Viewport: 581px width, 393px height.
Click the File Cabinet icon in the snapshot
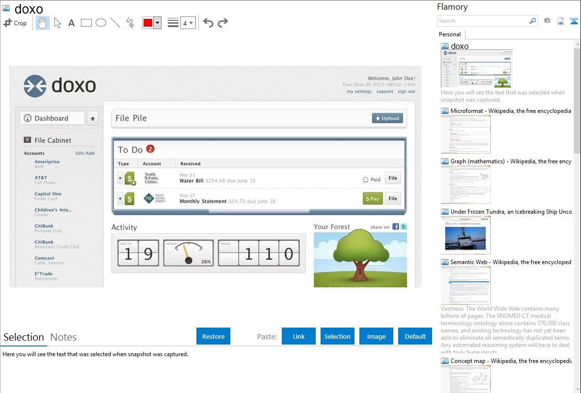pyautogui.click(x=28, y=140)
